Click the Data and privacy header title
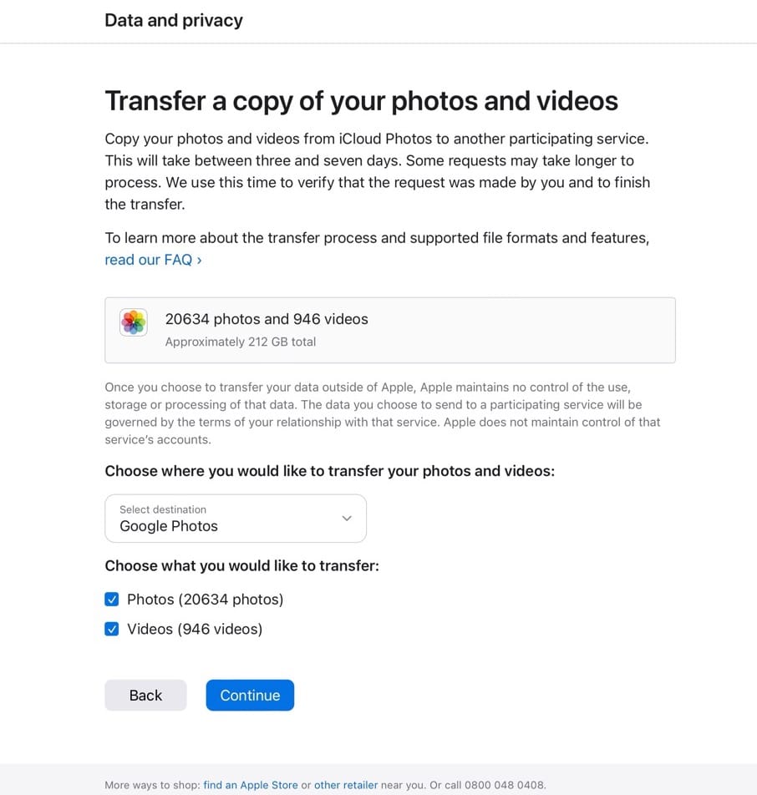The height and width of the screenshot is (795, 757). pyautogui.click(x=174, y=20)
